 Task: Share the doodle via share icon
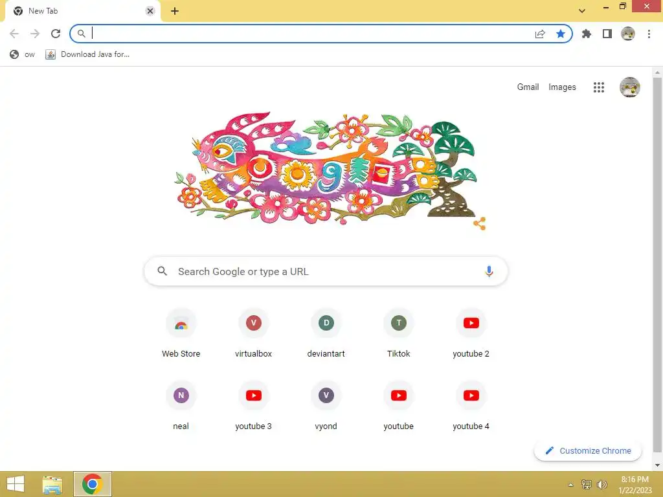click(x=480, y=223)
